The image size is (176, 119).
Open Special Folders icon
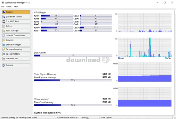(4, 54)
